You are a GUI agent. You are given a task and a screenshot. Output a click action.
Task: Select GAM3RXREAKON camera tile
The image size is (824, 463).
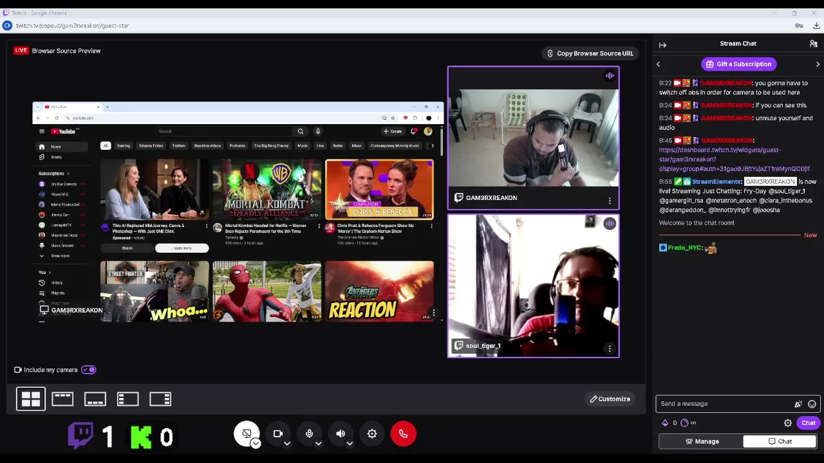pos(534,138)
